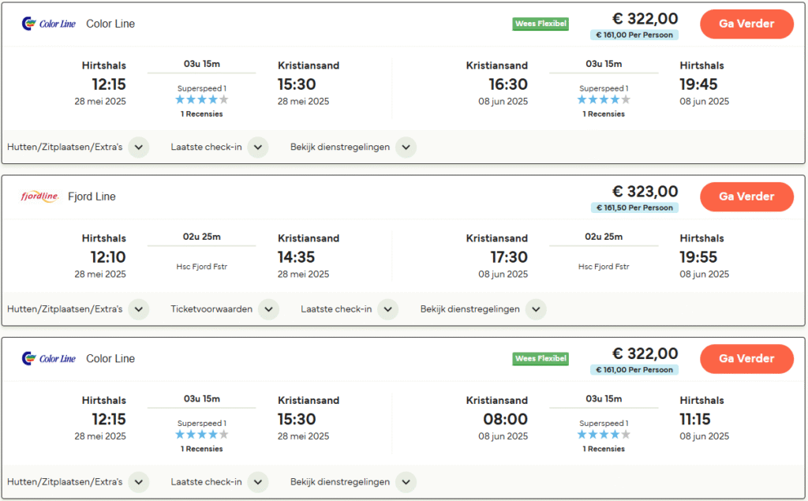Image resolution: width=808 pixels, height=501 pixels.
Task: Click € 161,50 Per Persoon price tag
Action: [x=634, y=208]
